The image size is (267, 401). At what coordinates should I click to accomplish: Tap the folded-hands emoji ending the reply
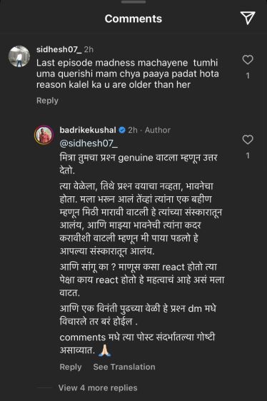click(x=105, y=350)
